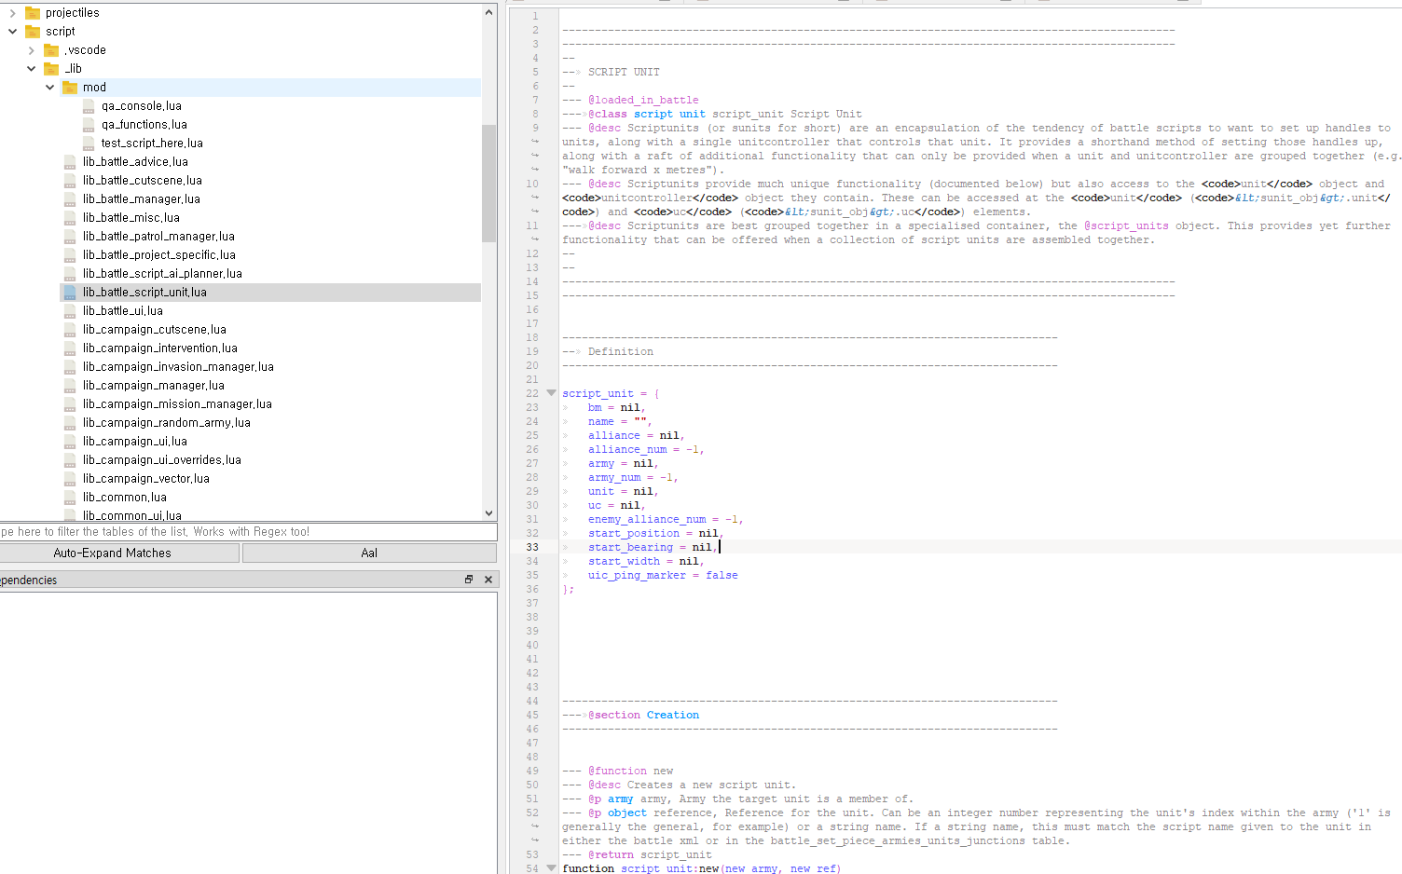Select test_script_here.lua in the tree
The height and width of the screenshot is (874, 1402).
tap(152, 143)
